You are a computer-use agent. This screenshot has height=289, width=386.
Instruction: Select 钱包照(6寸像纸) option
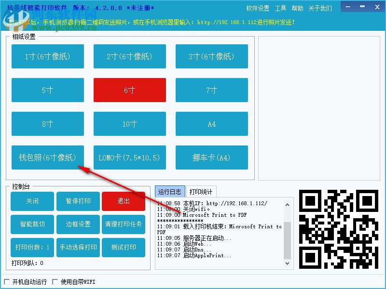coord(47,158)
